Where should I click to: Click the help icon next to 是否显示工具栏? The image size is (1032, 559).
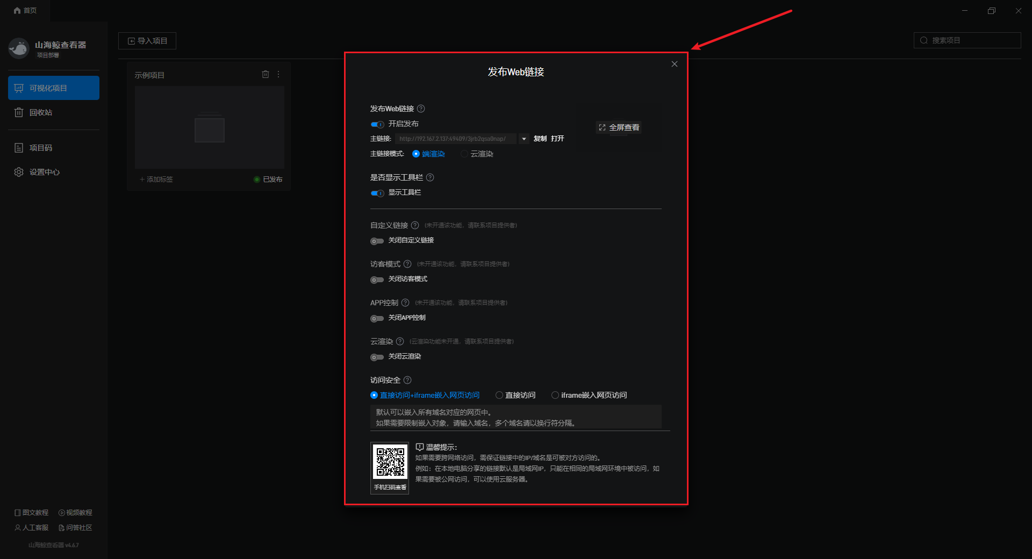coord(430,177)
